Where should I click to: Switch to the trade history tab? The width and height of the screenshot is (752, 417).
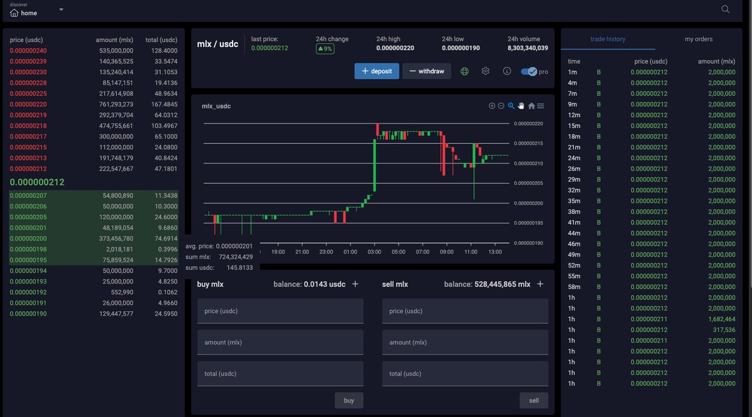click(x=607, y=38)
